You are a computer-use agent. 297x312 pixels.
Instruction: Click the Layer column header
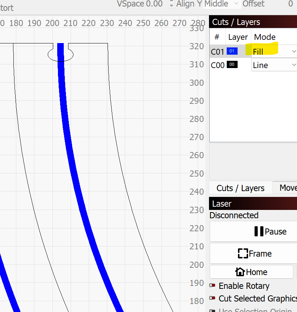238,37
